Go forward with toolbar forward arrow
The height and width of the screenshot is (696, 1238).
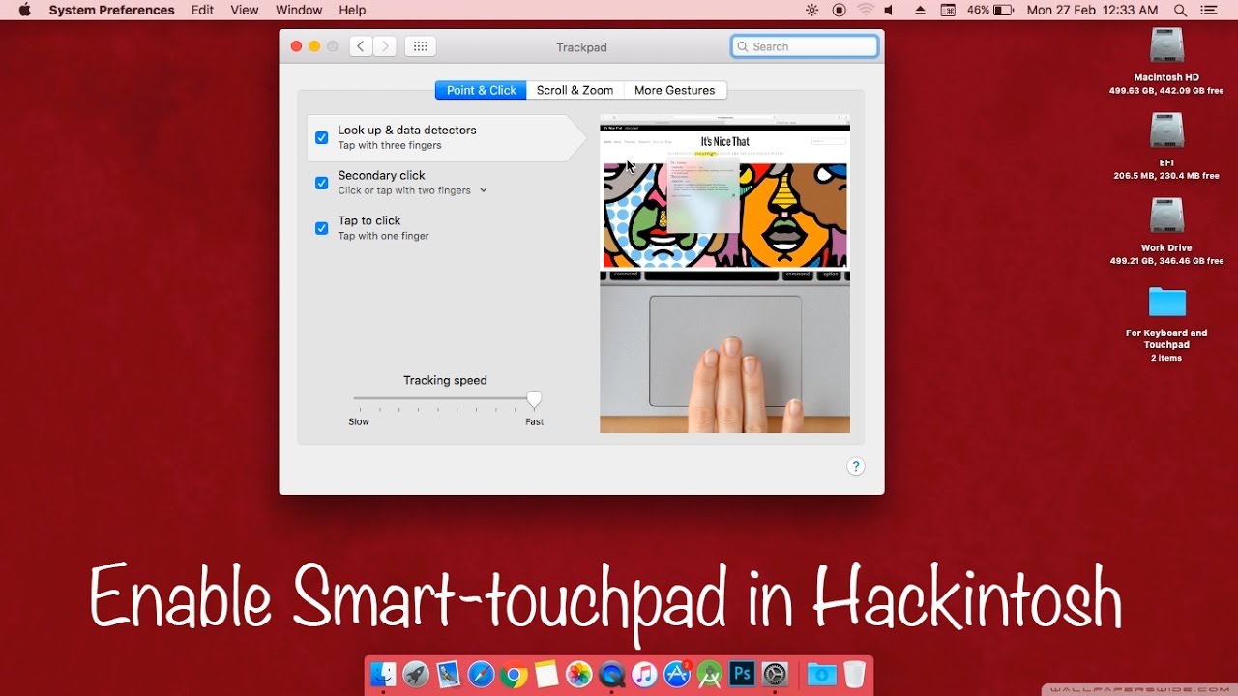(385, 46)
